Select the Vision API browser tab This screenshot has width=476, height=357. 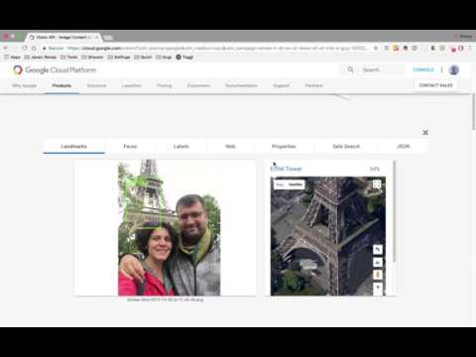(62, 38)
